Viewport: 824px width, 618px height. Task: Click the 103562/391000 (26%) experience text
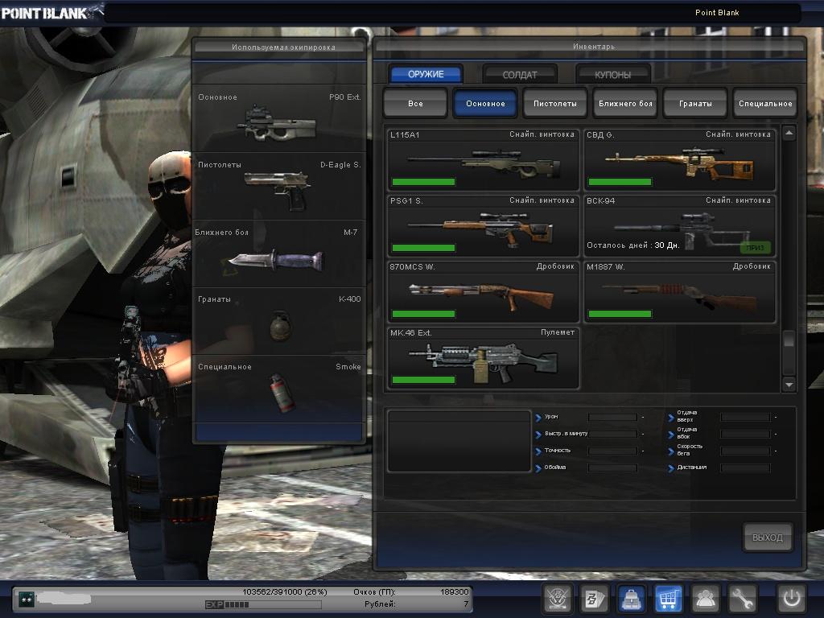point(284,591)
